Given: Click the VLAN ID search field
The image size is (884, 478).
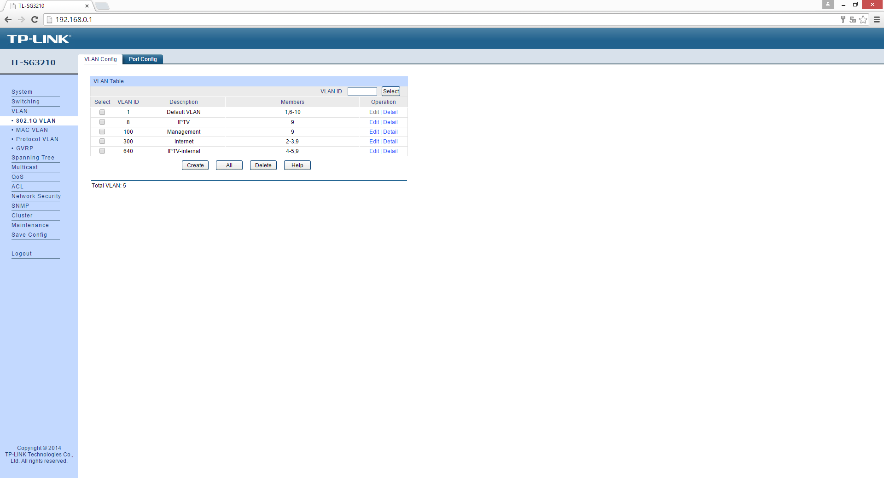Looking at the screenshot, I should coord(362,91).
